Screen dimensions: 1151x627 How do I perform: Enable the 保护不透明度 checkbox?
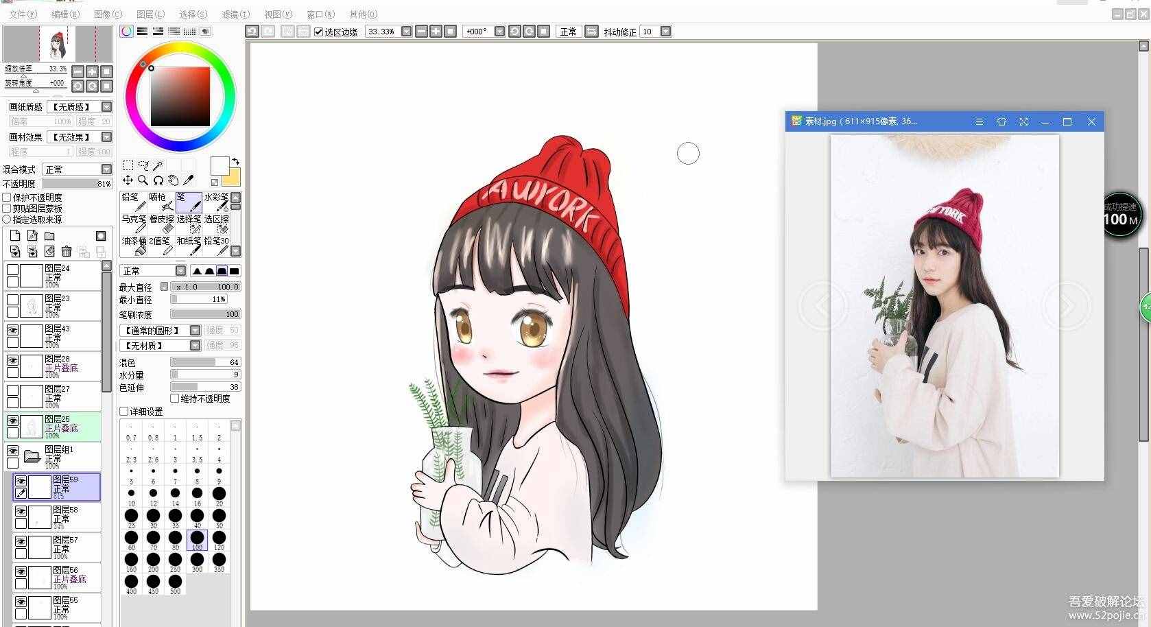[x=7, y=198]
